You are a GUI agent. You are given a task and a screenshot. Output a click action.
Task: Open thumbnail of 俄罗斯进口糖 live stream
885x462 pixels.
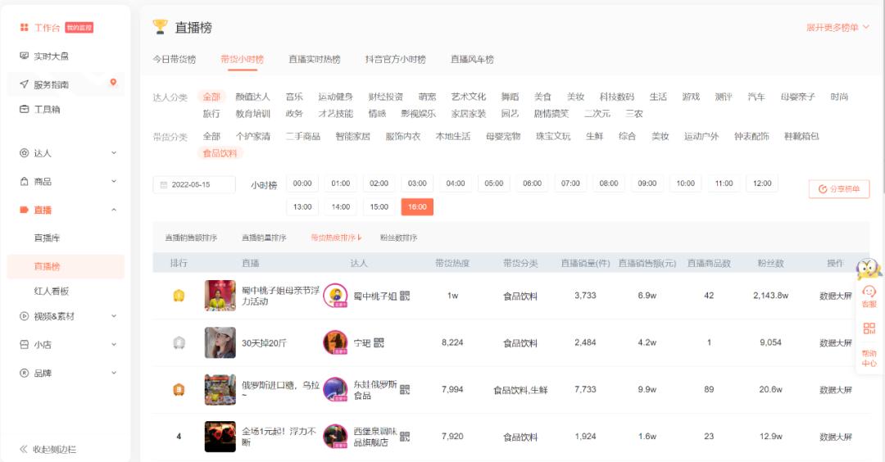(x=220, y=389)
